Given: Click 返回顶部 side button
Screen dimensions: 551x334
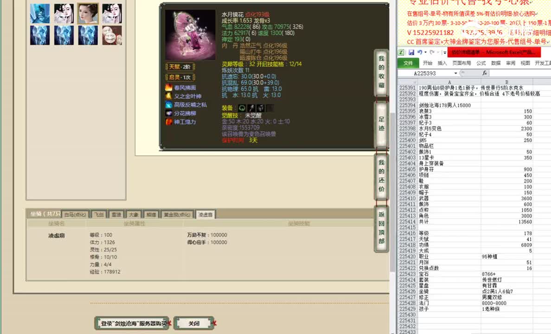Looking at the screenshot, I should pos(381,228).
